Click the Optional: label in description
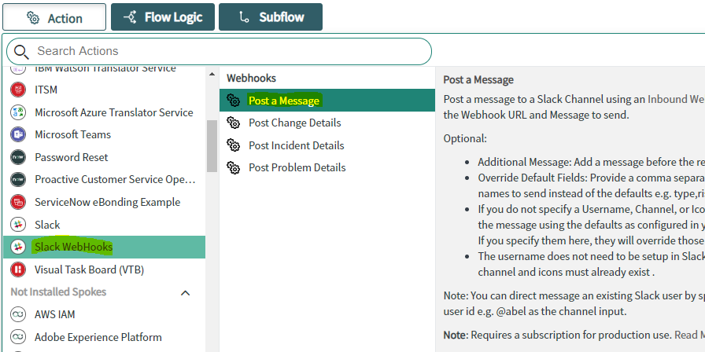 click(x=465, y=138)
